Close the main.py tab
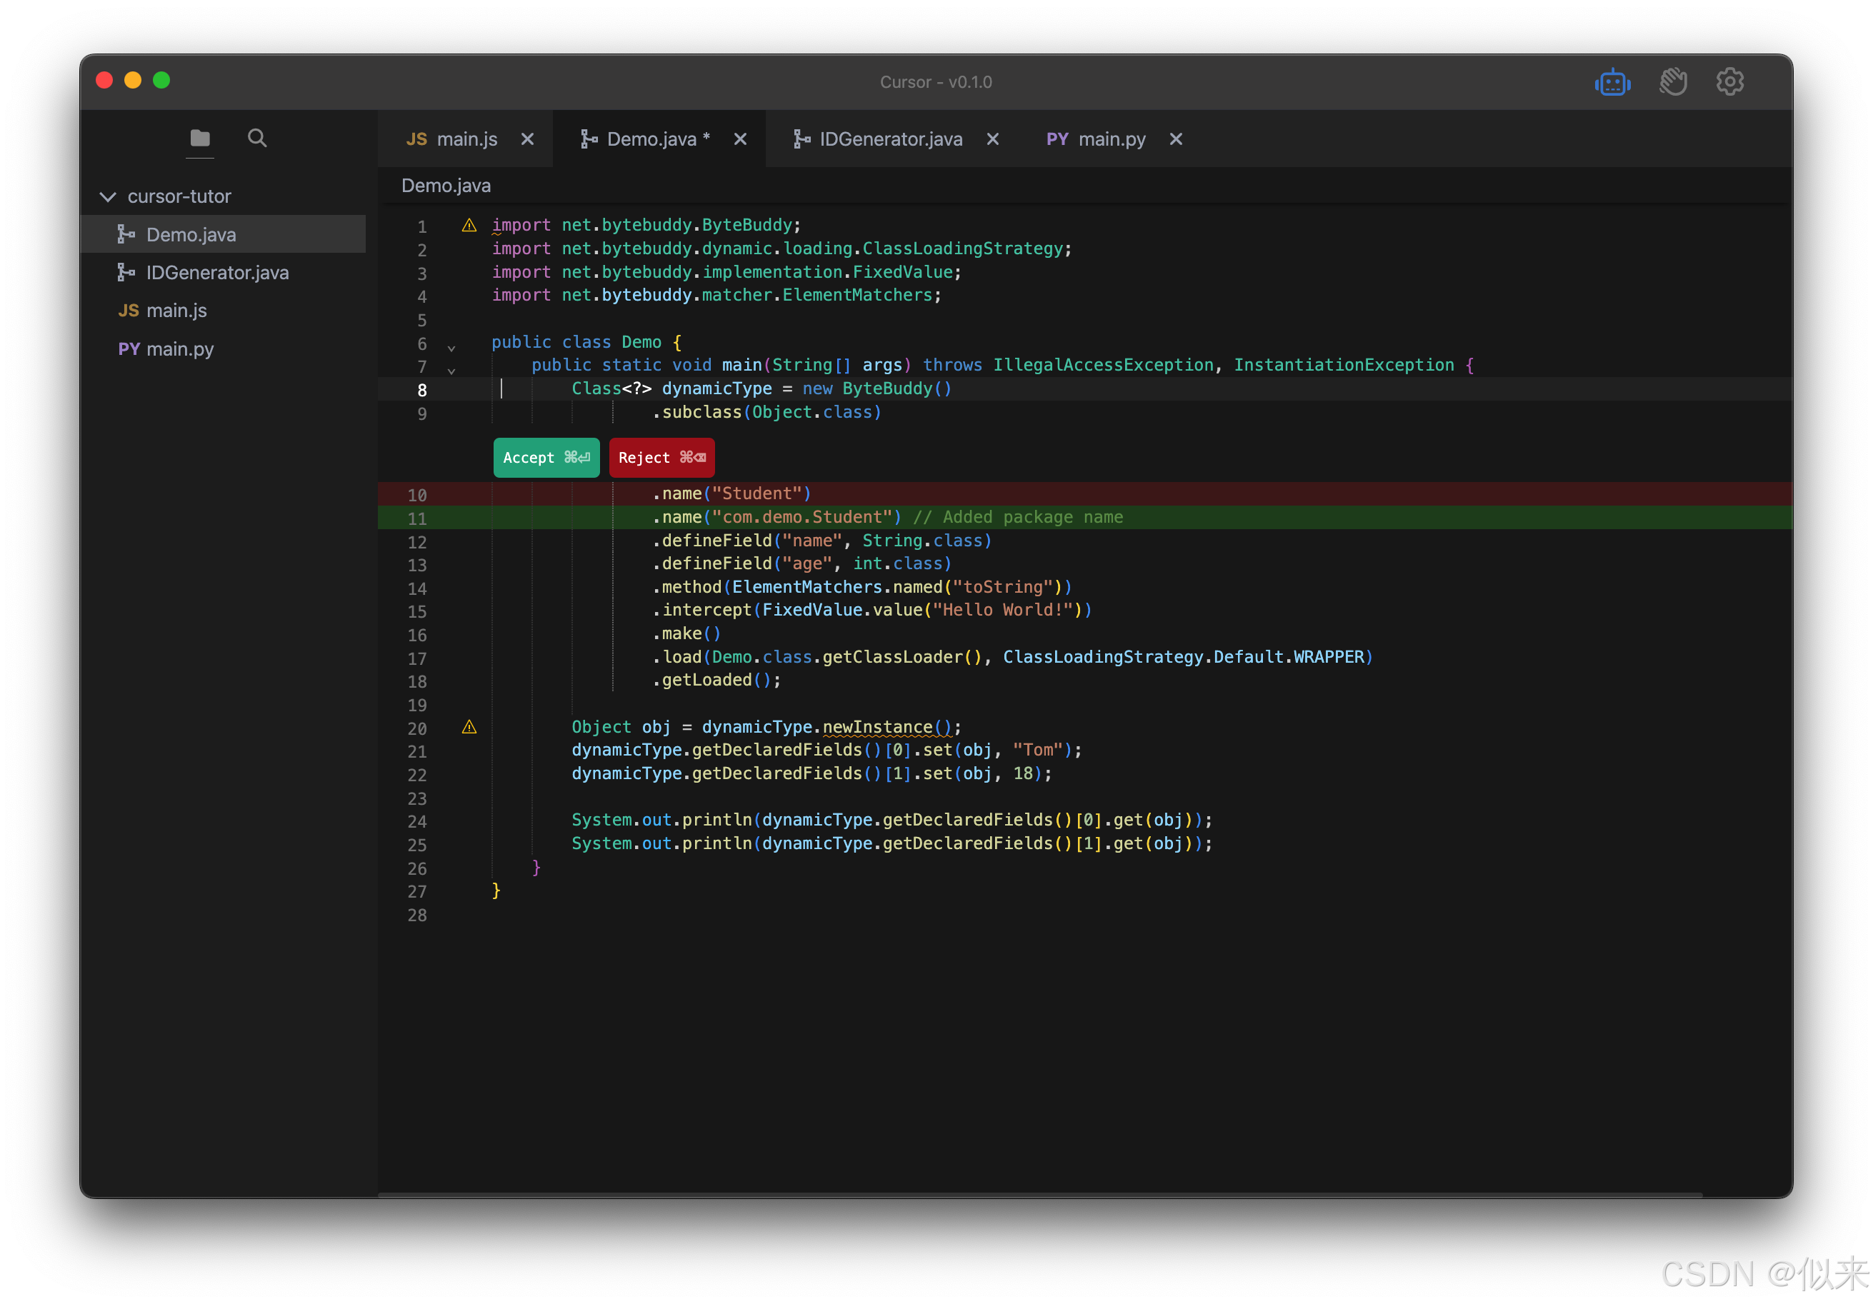This screenshot has width=1873, height=1304. [1177, 139]
